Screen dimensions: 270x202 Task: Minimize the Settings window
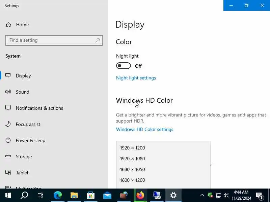pyautogui.click(x=231, y=5)
